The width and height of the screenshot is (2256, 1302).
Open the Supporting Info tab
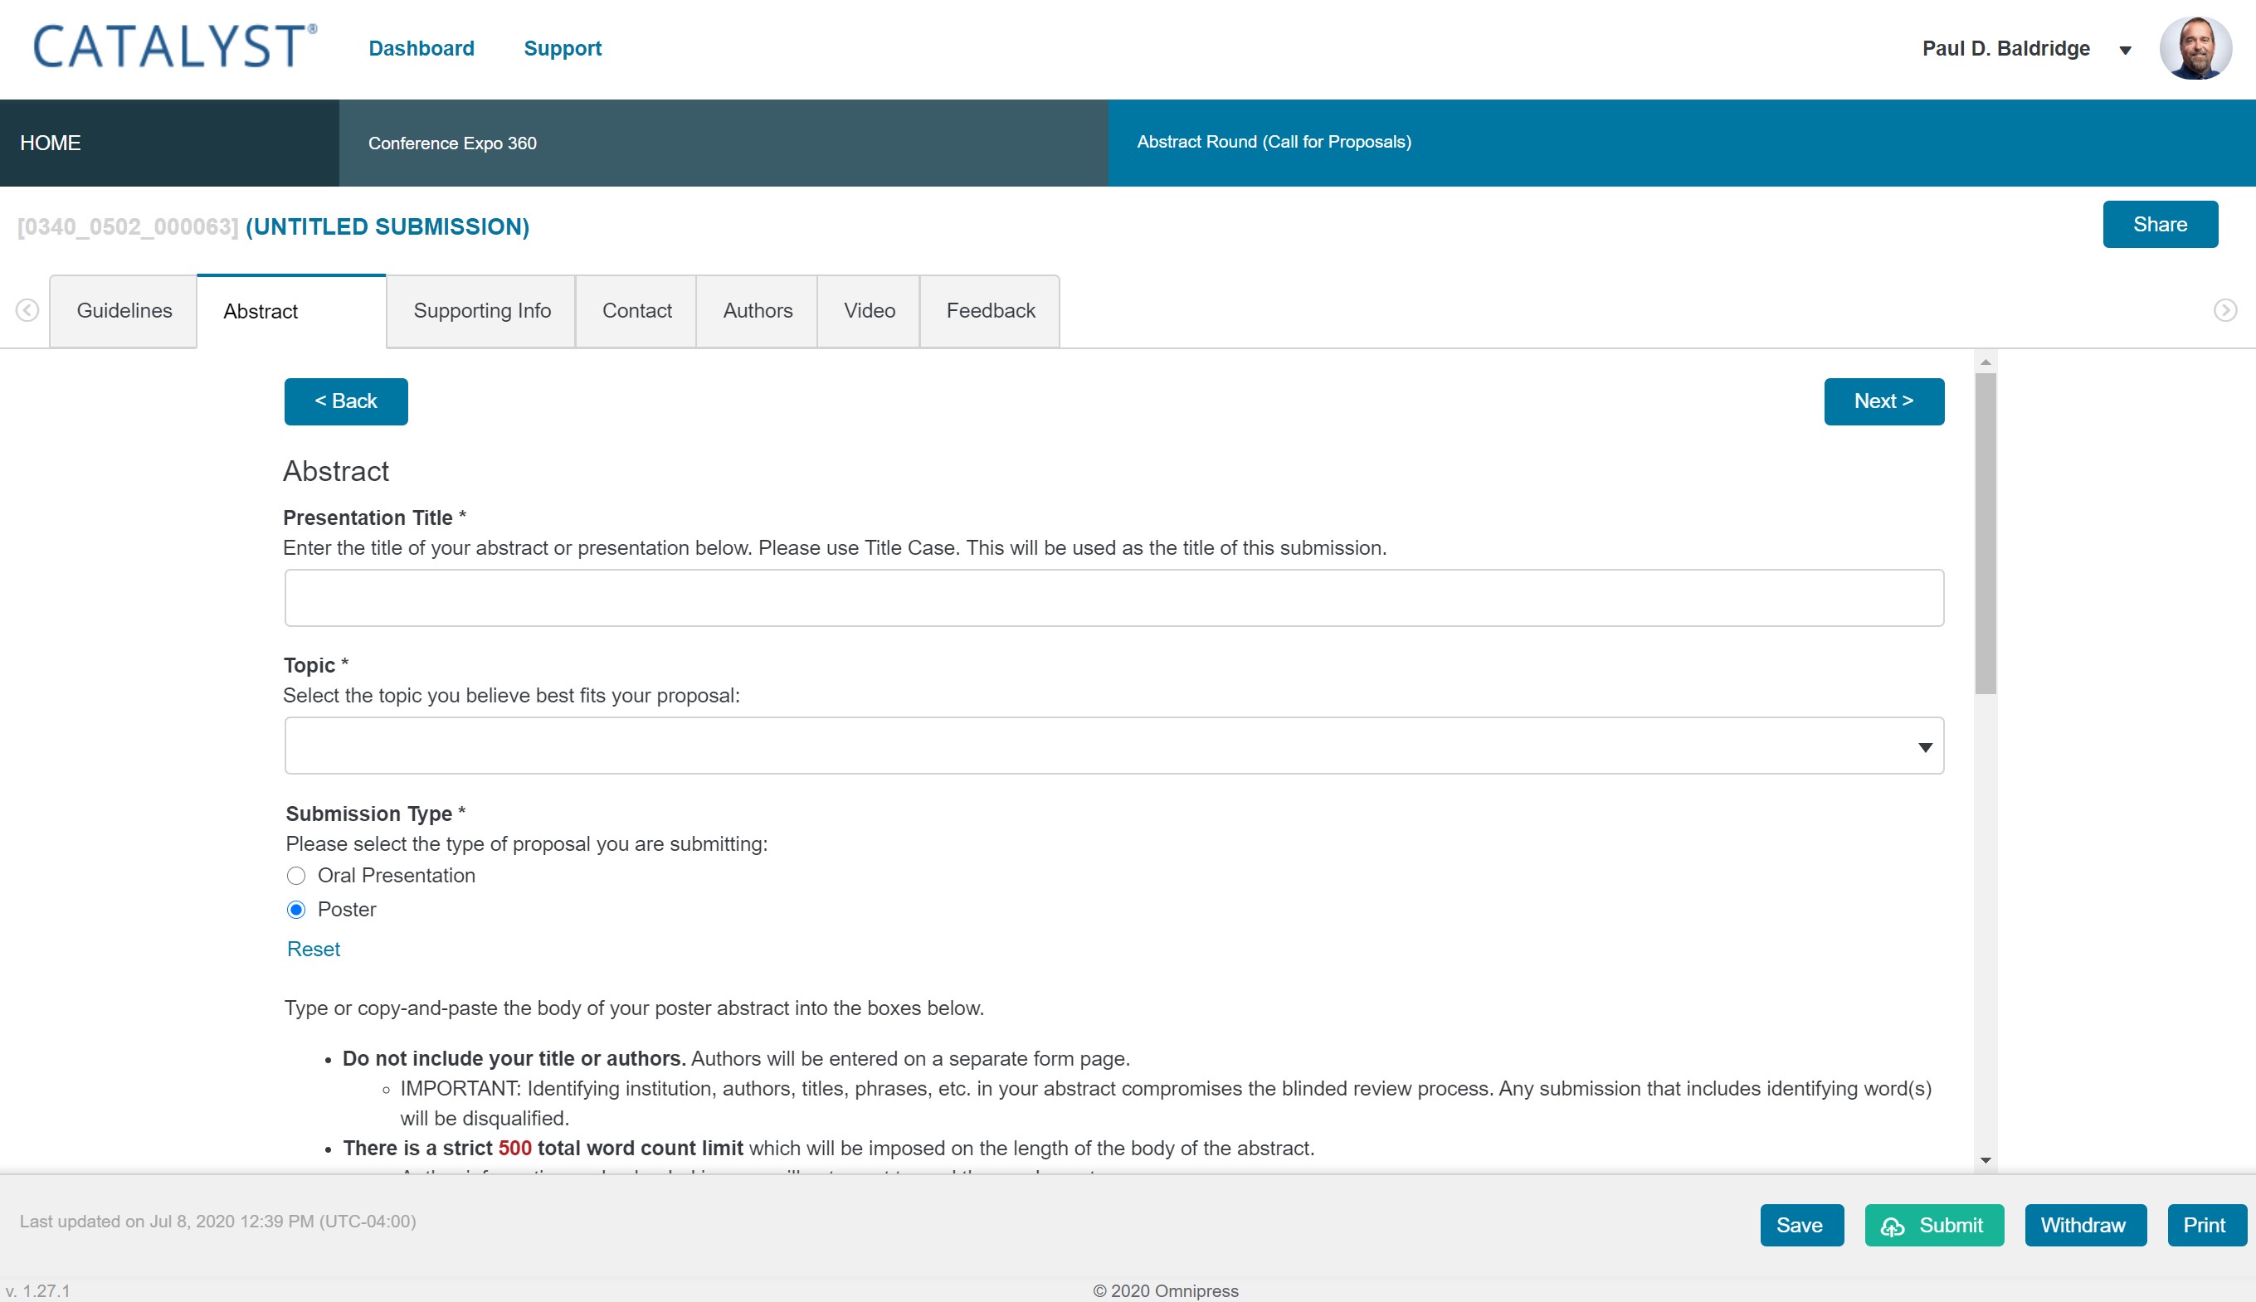[481, 310]
